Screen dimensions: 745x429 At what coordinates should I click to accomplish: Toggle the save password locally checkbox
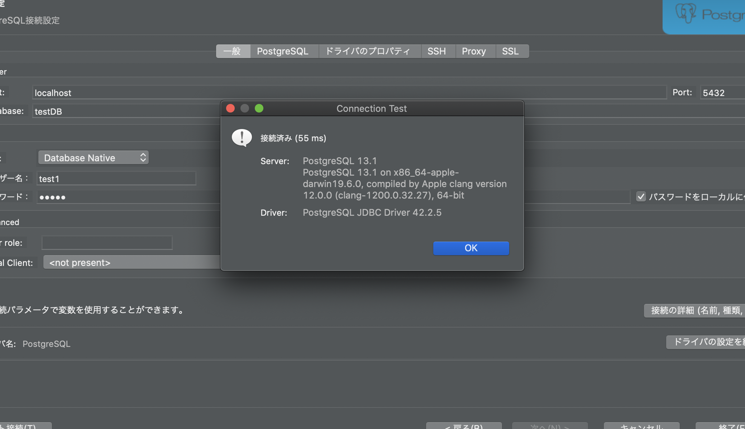[641, 197]
